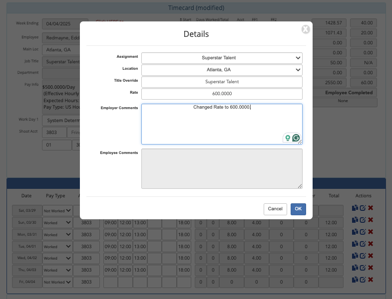This screenshot has height=299, width=392.
Task: Open Pay Type dropdown for Mon, 03/31
Action: pyautogui.click(x=57, y=235)
